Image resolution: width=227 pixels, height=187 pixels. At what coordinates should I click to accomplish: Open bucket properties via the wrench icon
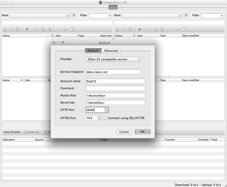(59, 29)
